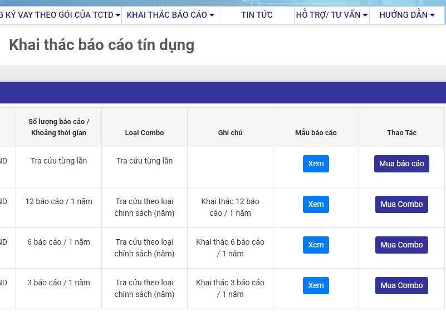Go to the TIN TỨC page
446x317 pixels.
pyautogui.click(x=257, y=15)
